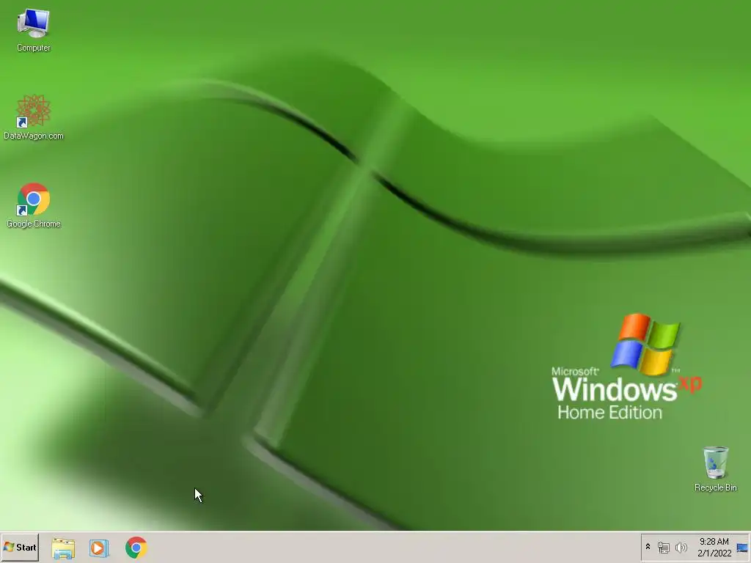
Task: Select the Computer desktop icon
Action: (x=33, y=30)
